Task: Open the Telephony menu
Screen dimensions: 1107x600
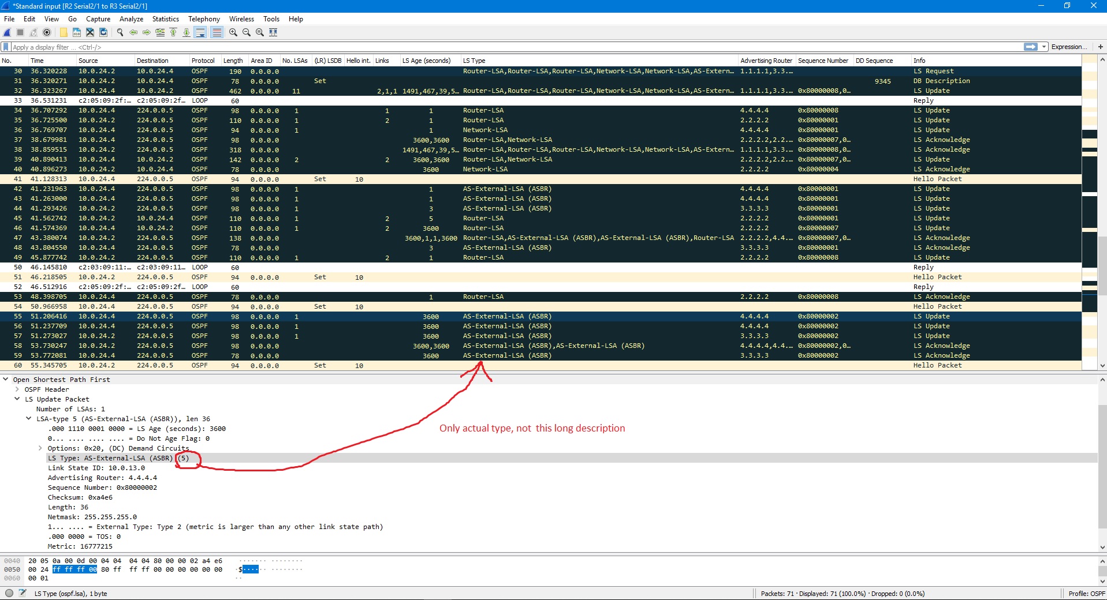Action: pos(204,19)
